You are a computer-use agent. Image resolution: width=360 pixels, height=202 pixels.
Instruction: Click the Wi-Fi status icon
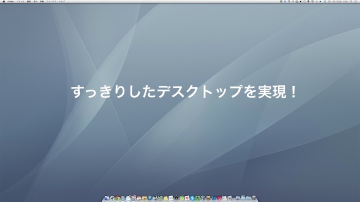312,1
